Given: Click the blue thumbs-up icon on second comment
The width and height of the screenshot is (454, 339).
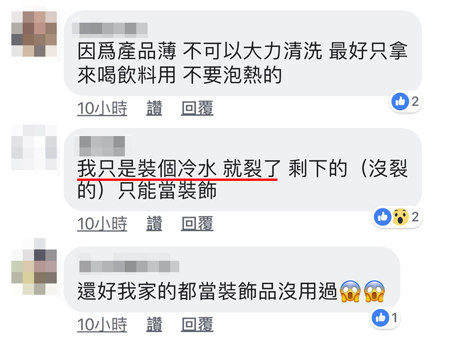Looking at the screenshot, I should point(382,217).
